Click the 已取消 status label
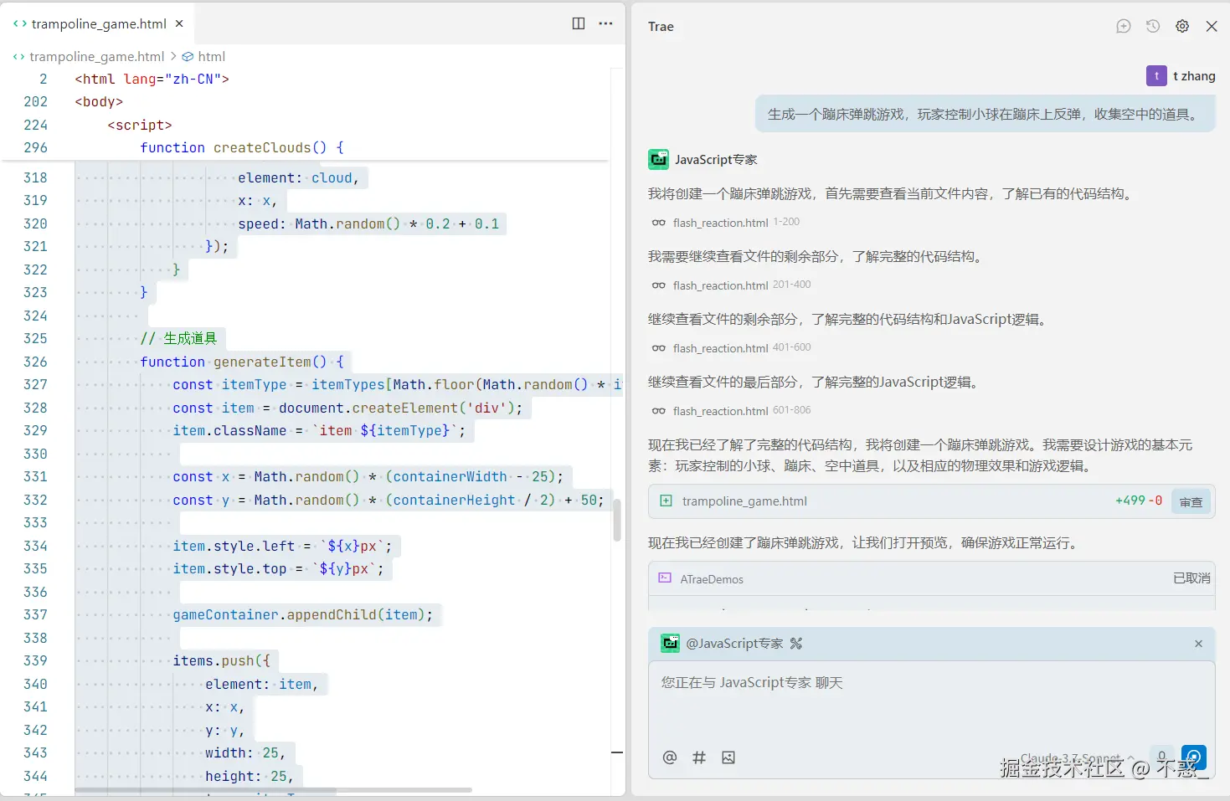 point(1191,578)
